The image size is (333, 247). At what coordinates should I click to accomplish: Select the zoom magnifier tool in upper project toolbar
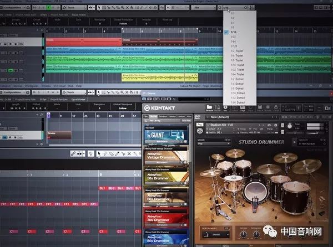[123, 8]
